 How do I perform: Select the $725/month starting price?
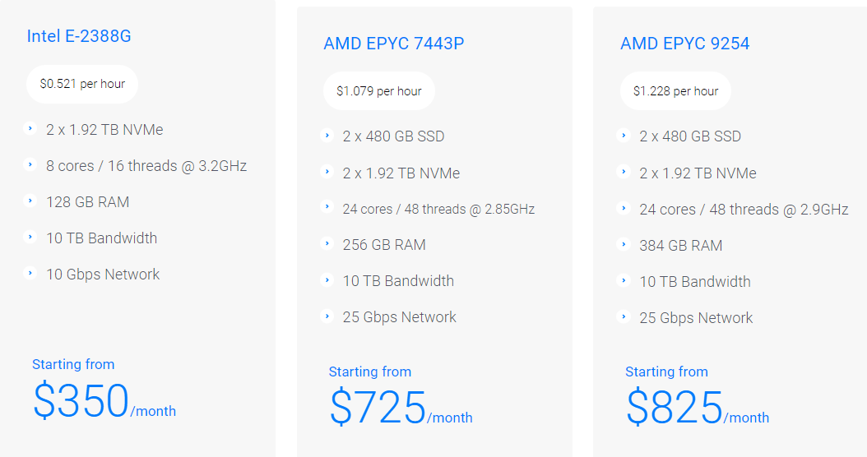401,408
